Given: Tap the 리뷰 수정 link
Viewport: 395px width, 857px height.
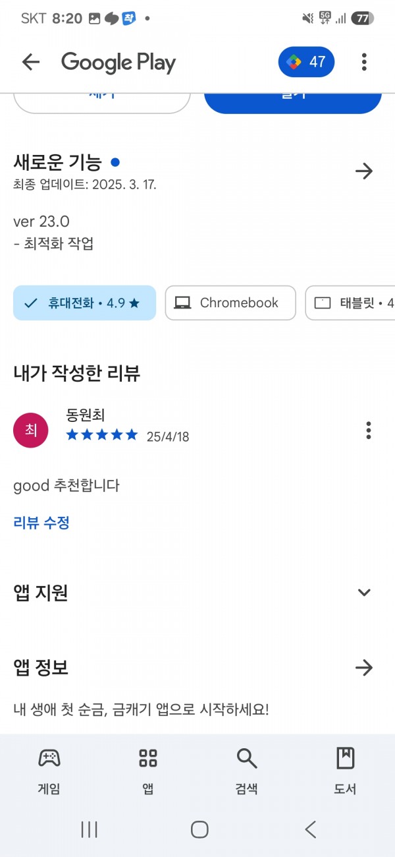Looking at the screenshot, I should coord(41,523).
